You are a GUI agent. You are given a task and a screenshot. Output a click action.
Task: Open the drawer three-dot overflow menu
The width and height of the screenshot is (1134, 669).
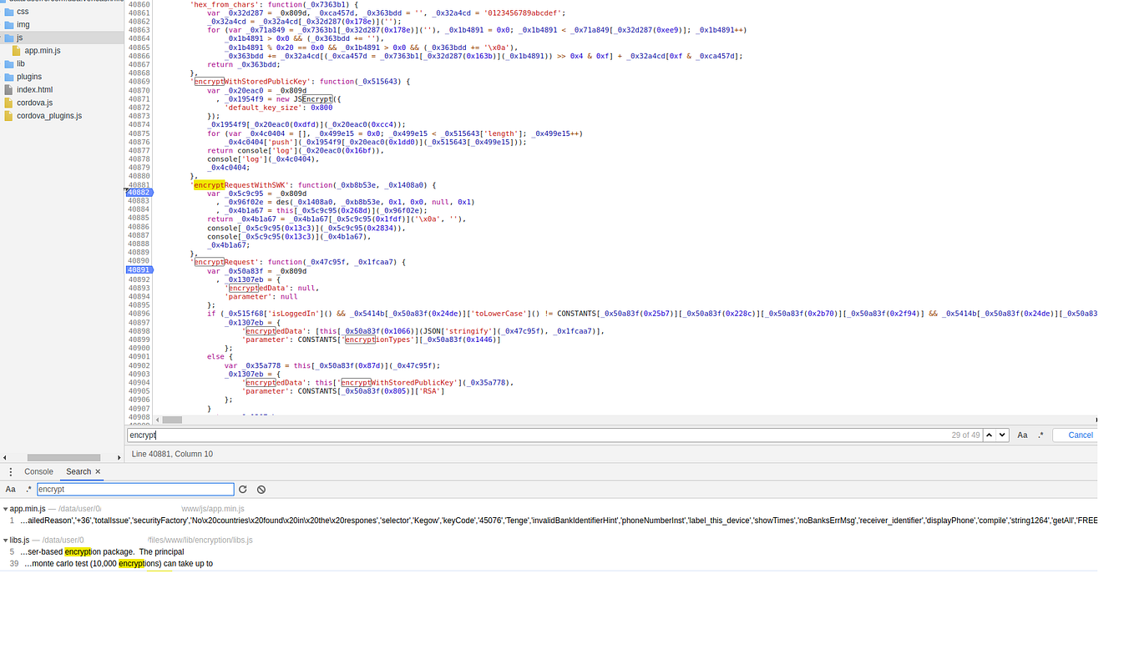[x=11, y=471]
